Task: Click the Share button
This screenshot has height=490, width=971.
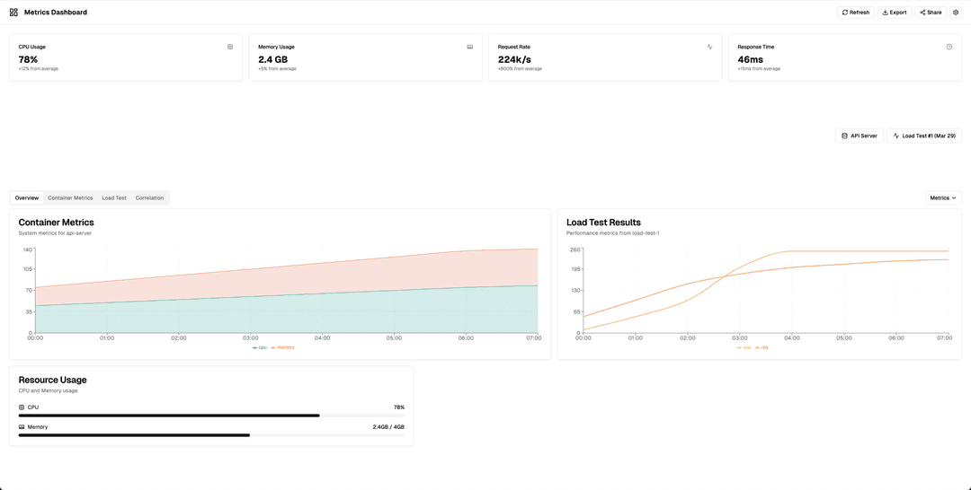Action: (x=931, y=13)
